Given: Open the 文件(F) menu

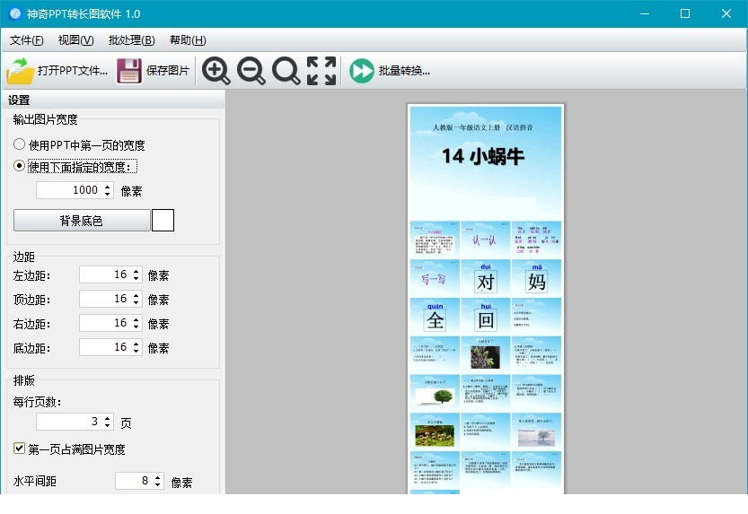Looking at the screenshot, I should pos(26,40).
